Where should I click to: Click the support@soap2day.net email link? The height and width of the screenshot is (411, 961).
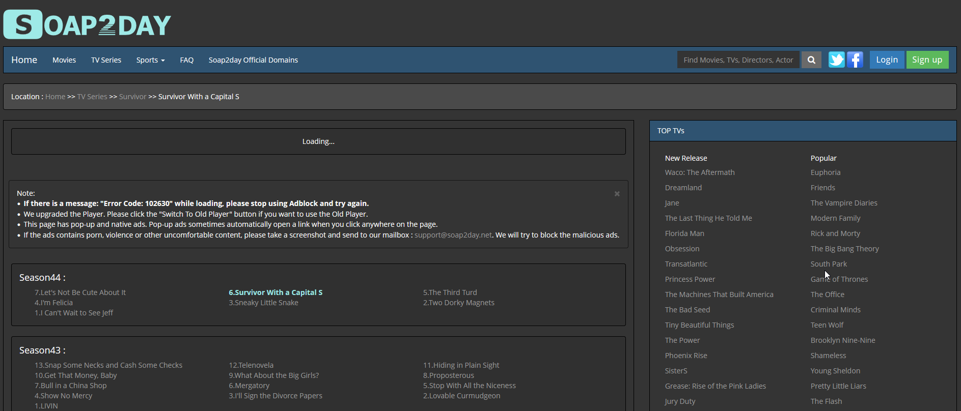[x=453, y=235]
